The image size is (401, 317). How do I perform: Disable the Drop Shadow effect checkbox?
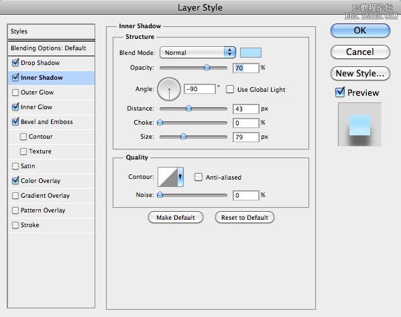(15, 62)
